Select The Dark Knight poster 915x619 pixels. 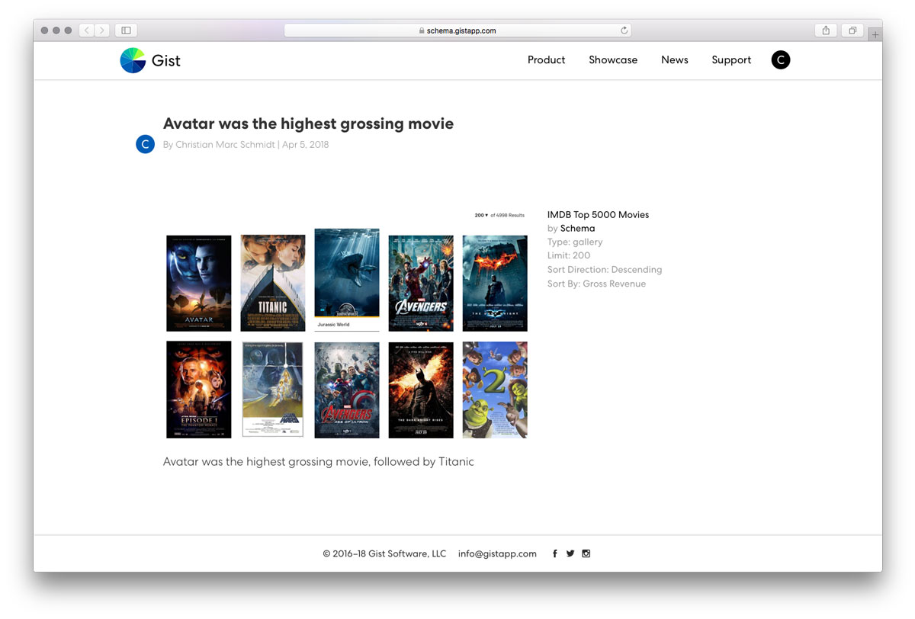495,283
